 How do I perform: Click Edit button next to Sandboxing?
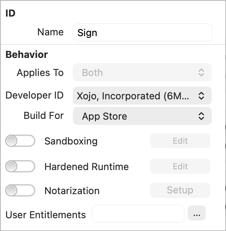180,141
